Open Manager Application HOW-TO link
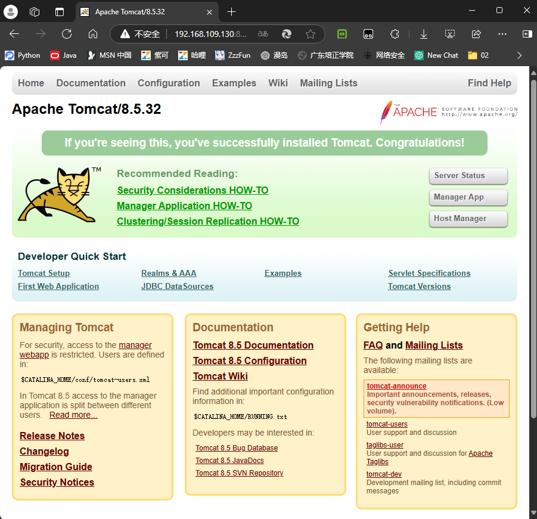Image resolution: width=537 pixels, height=519 pixels. pos(185,206)
